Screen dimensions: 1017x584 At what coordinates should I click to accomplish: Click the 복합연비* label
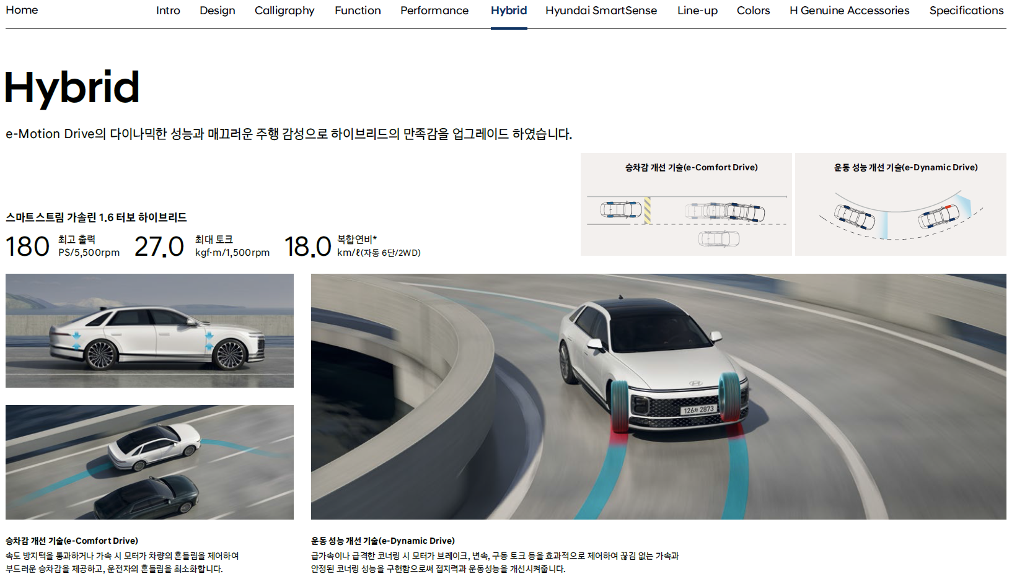(357, 239)
